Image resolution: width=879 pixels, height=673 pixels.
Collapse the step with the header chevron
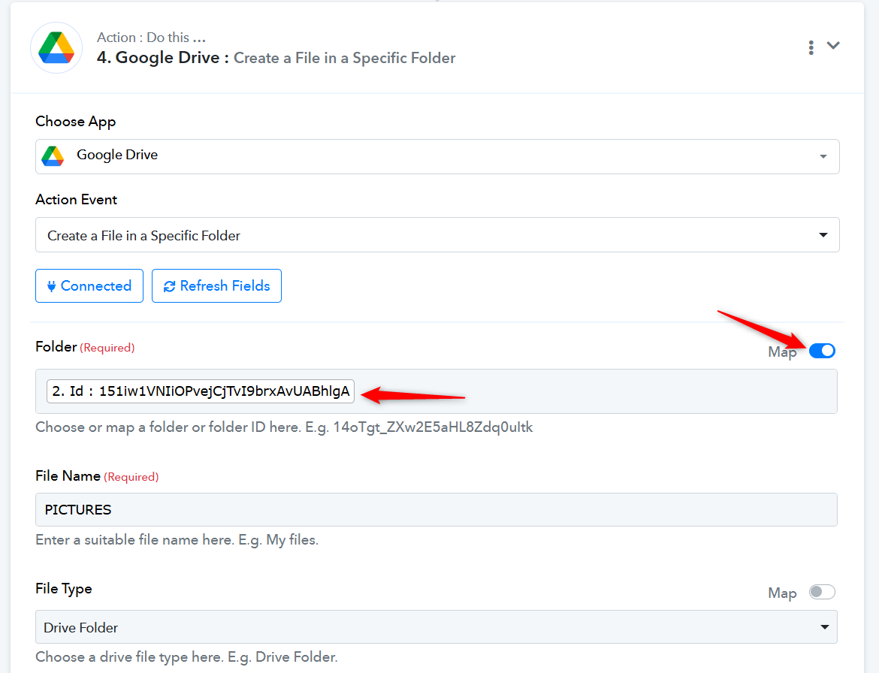(833, 46)
